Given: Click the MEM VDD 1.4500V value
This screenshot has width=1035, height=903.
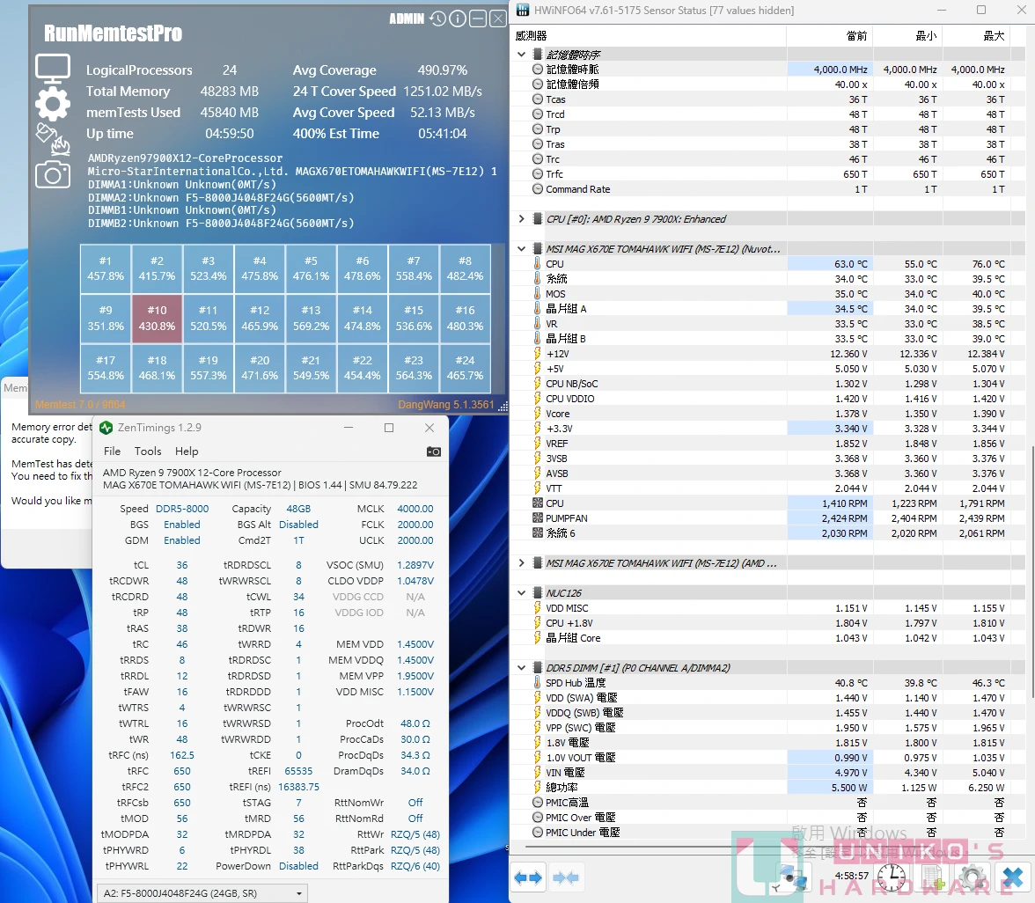Looking at the screenshot, I should [415, 644].
